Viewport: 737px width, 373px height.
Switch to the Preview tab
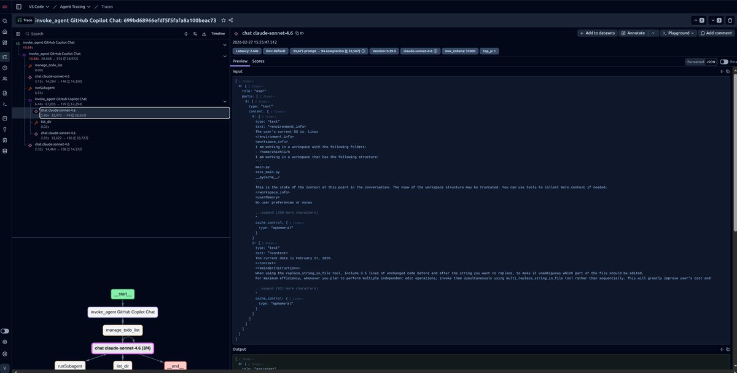[240, 61]
